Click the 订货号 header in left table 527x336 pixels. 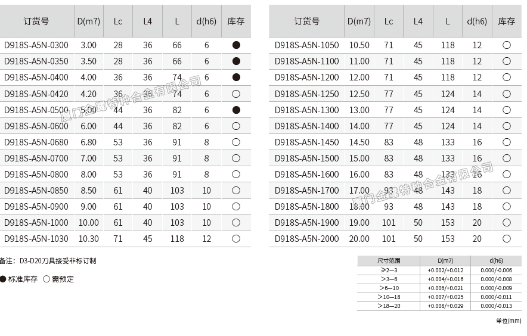pyautogui.click(x=36, y=21)
